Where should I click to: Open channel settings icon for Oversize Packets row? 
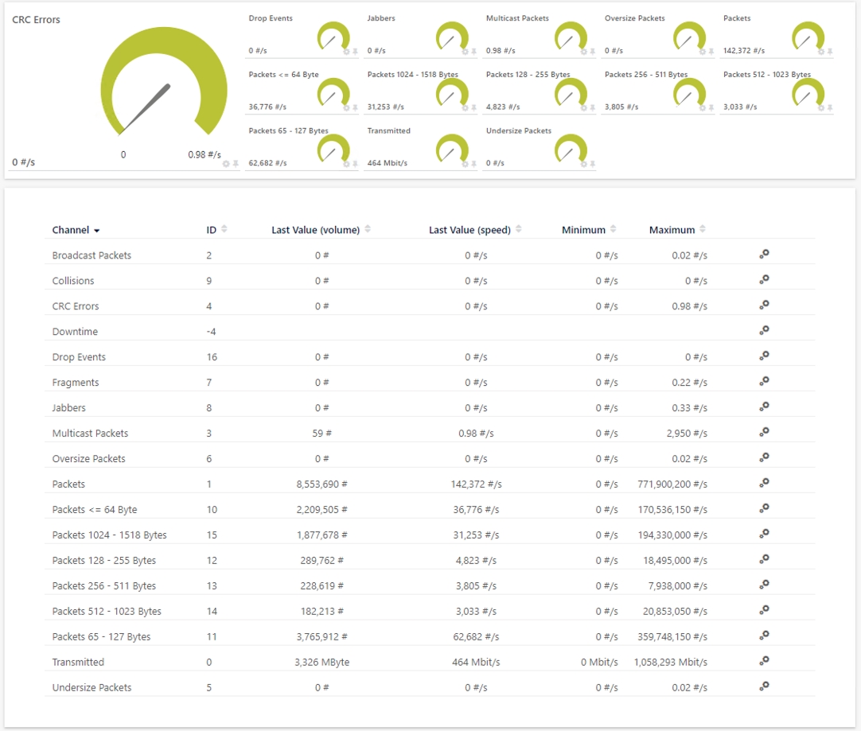[x=764, y=457]
